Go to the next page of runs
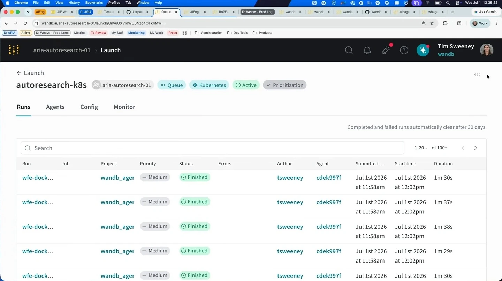 [x=476, y=148]
